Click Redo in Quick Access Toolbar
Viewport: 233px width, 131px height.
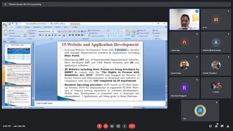tap(17, 24)
